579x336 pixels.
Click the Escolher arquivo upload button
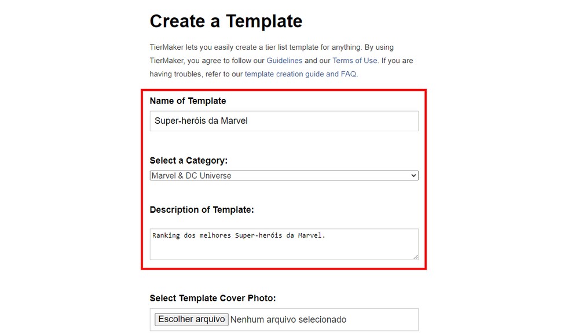(x=190, y=319)
